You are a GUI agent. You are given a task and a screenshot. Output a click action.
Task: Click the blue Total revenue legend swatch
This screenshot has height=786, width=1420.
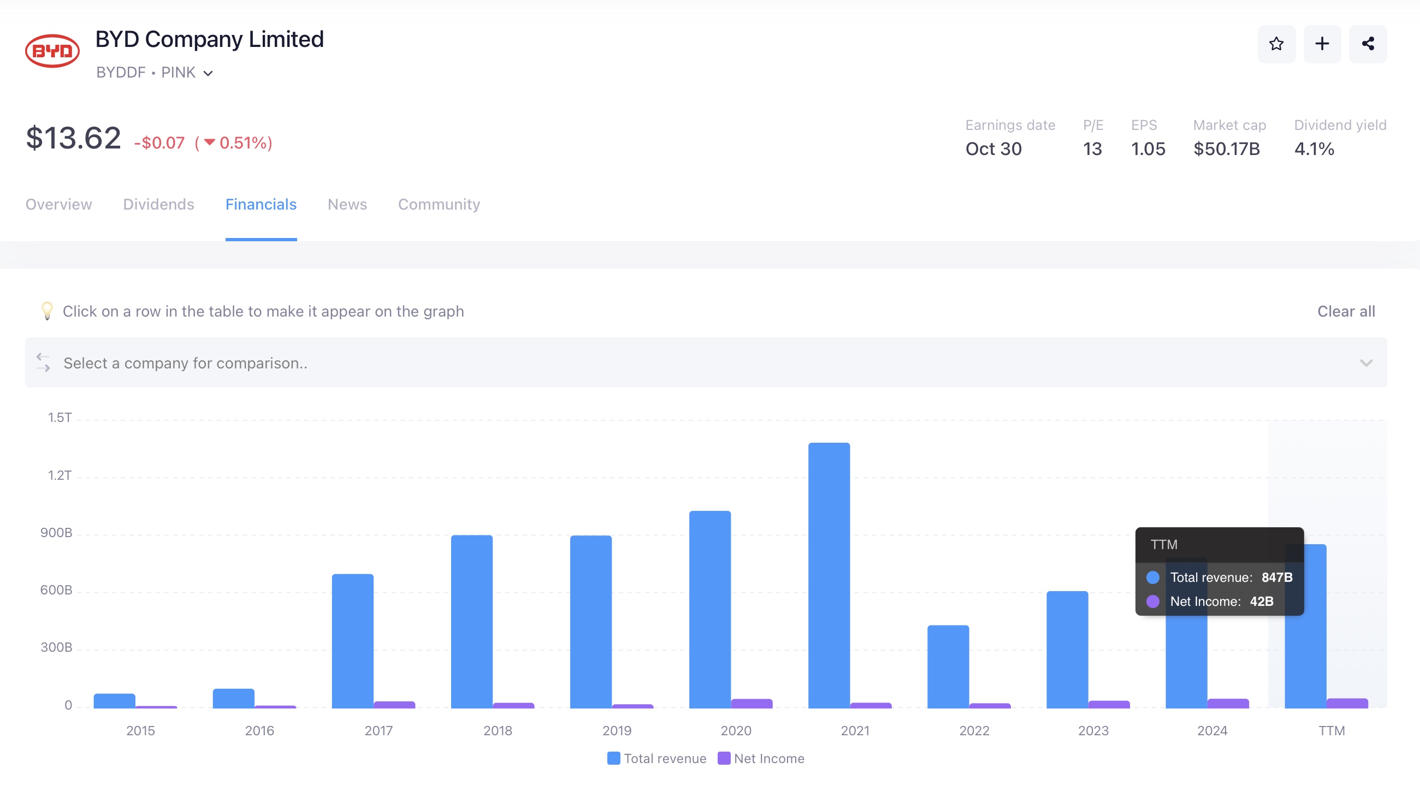pos(613,759)
